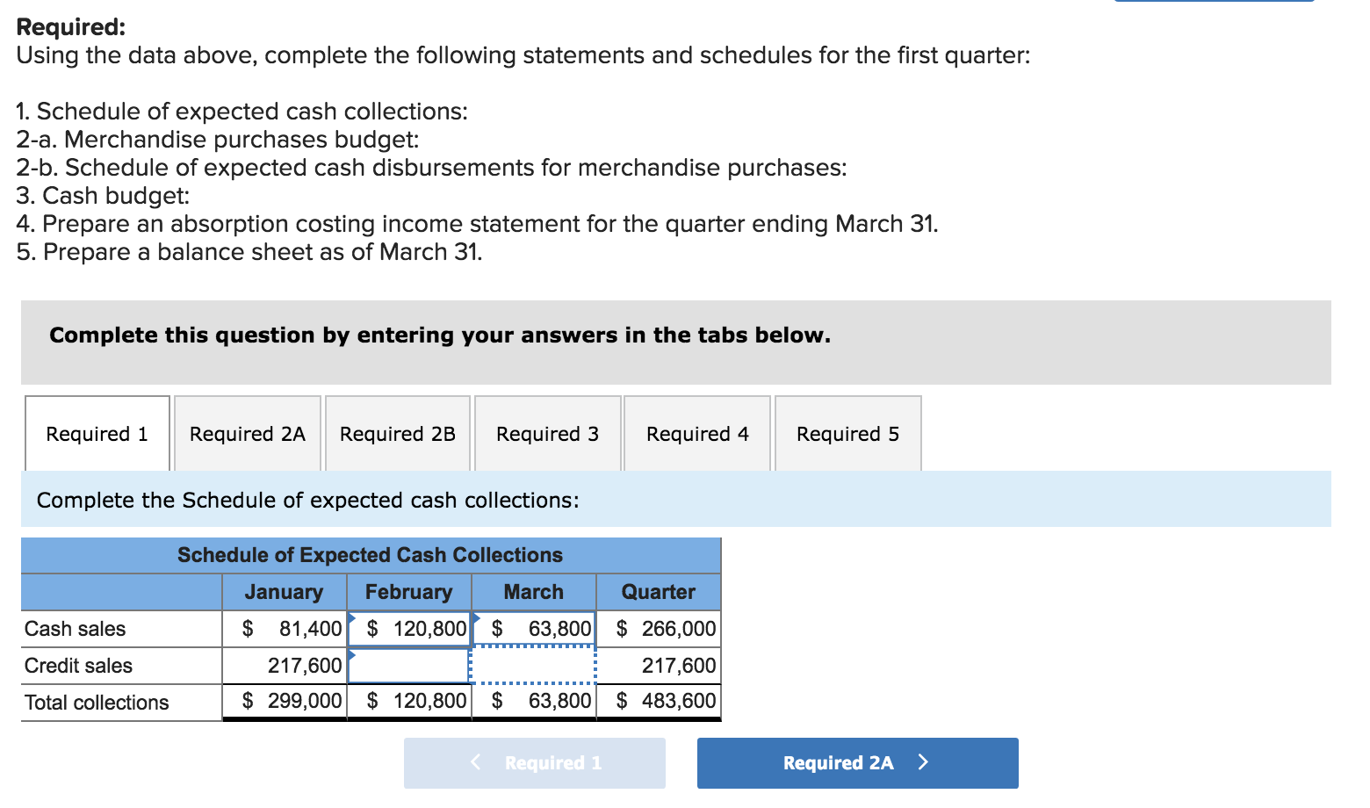Open the Required 5 tab

click(x=847, y=433)
